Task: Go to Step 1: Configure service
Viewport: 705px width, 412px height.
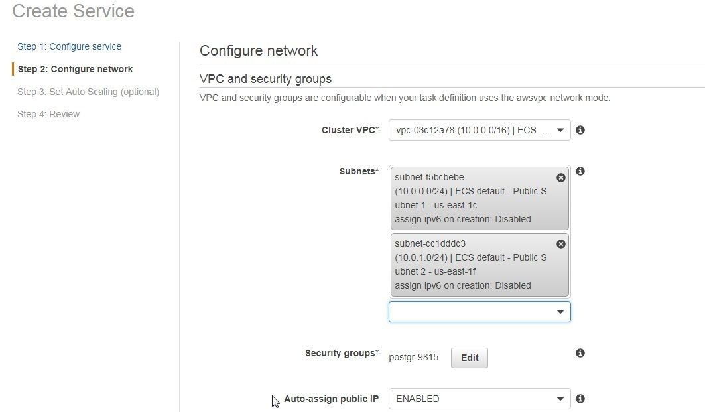Action: pos(69,46)
